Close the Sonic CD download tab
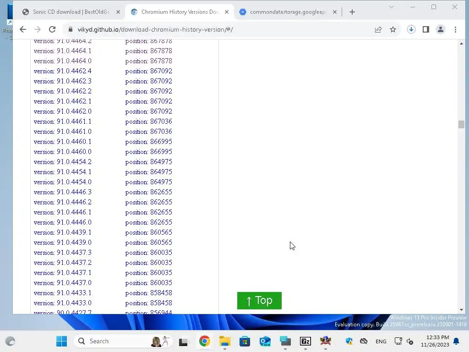 pyautogui.click(x=118, y=12)
